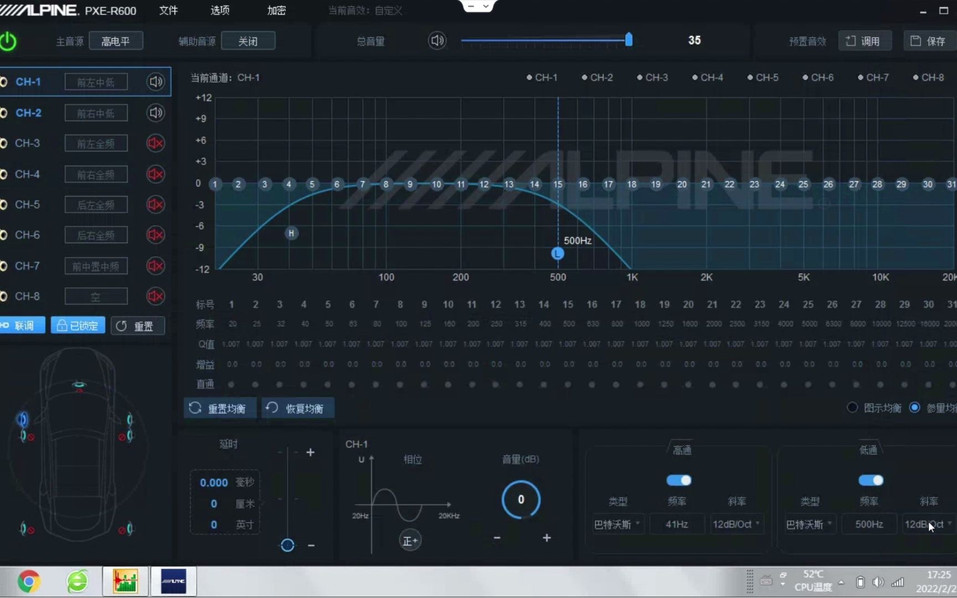The image size is (957, 598).
Task: Click the low-pass L marker at 500Hz
Action: (x=558, y=254)
